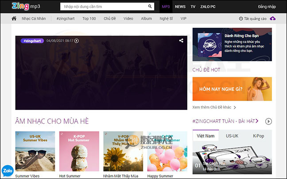Viewport: 287px width, 179px height.
Task: Open the Music For You thumbnail image
Action: (x=210, y=45)
